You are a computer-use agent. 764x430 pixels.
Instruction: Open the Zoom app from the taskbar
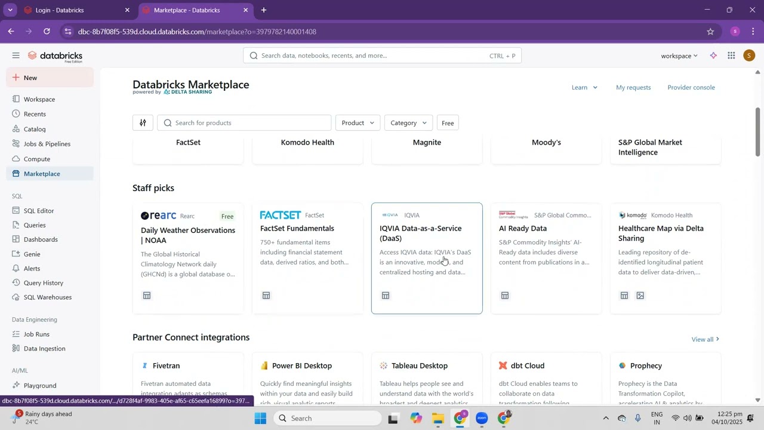pos(482,418)
